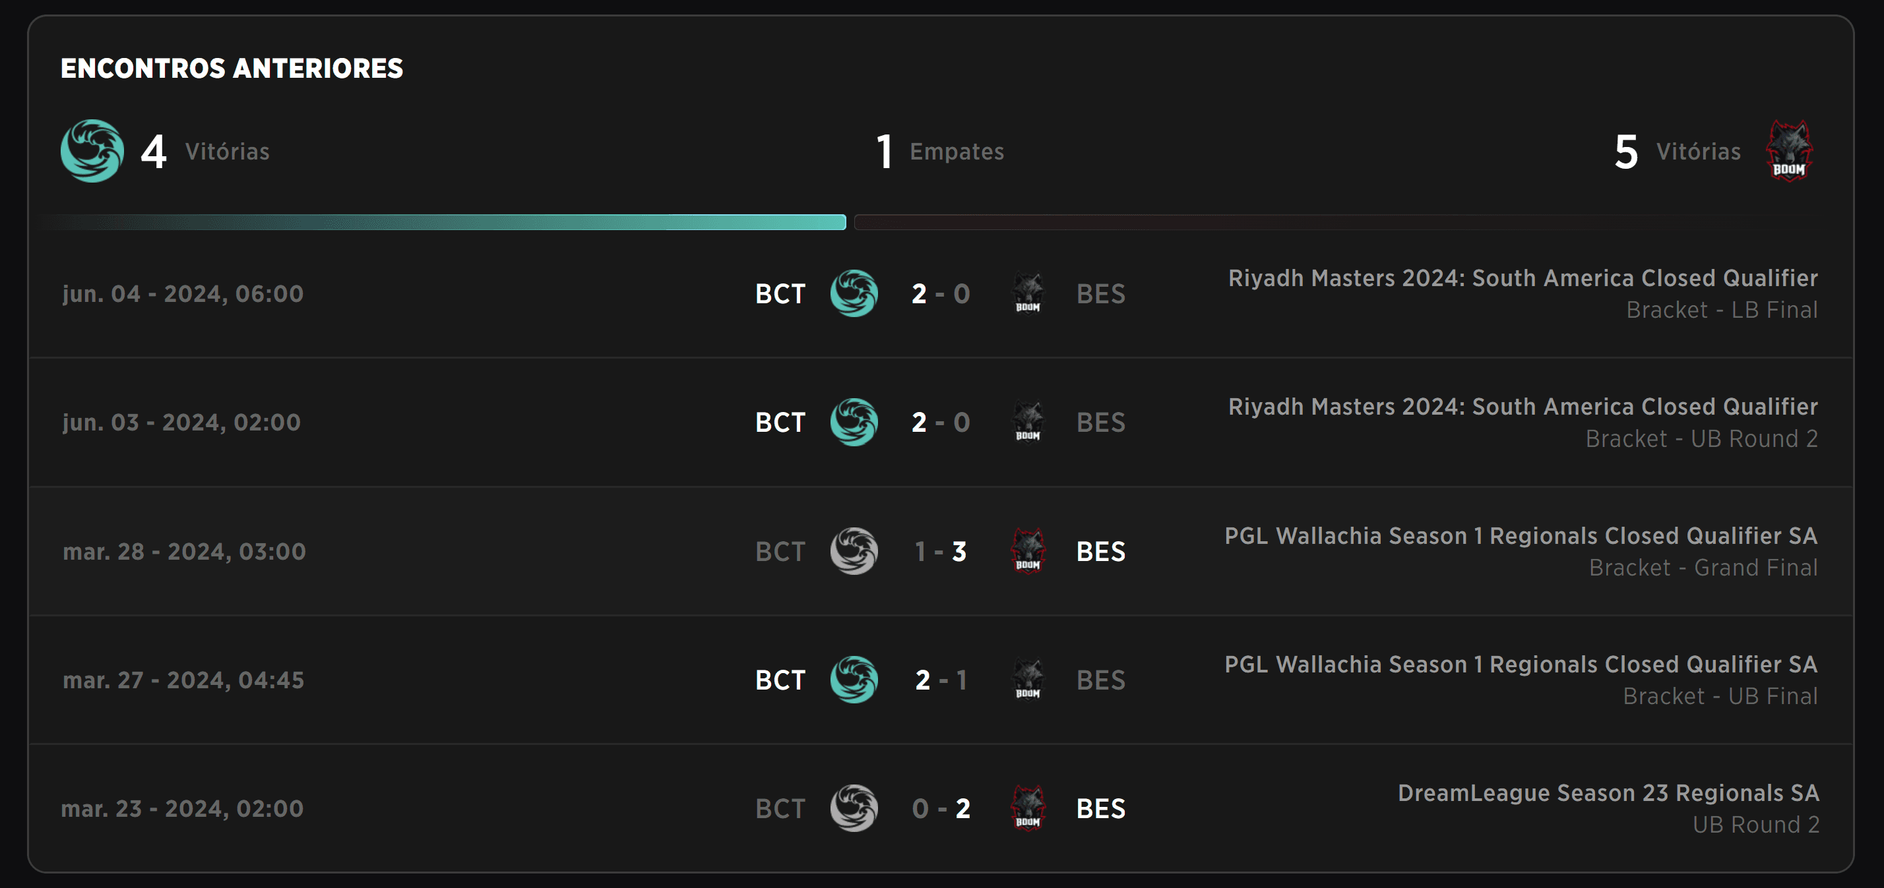1884x888 pixels.
Task: Click BOOM logo in March 28 match
Action: click(1028, 551)
